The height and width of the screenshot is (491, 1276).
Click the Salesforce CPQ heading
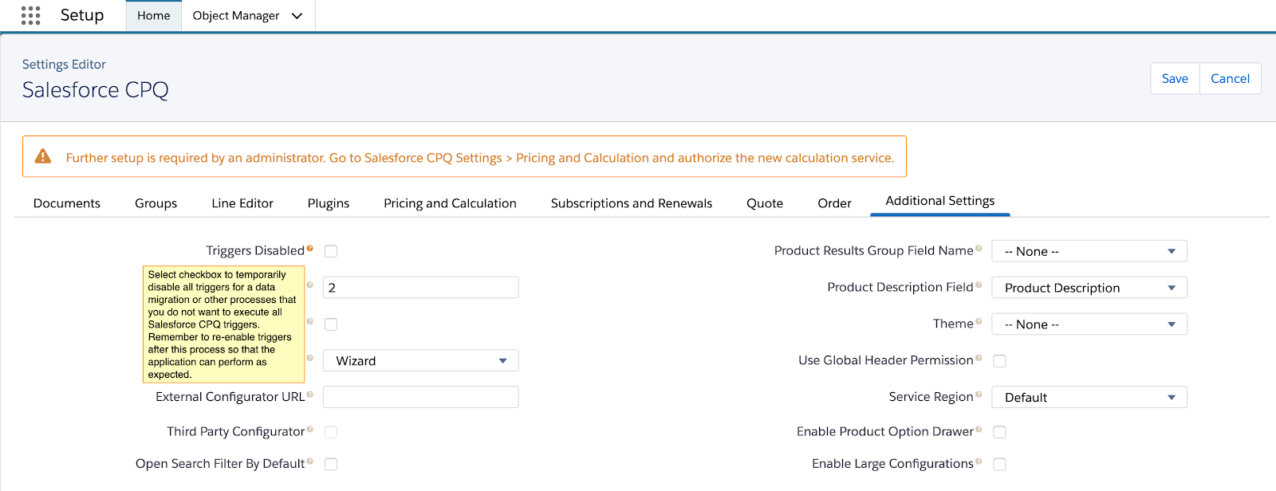pyautogui.click(x=96, y=90)
